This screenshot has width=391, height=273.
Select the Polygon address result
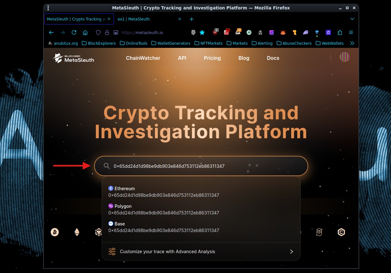pos(201,209)
